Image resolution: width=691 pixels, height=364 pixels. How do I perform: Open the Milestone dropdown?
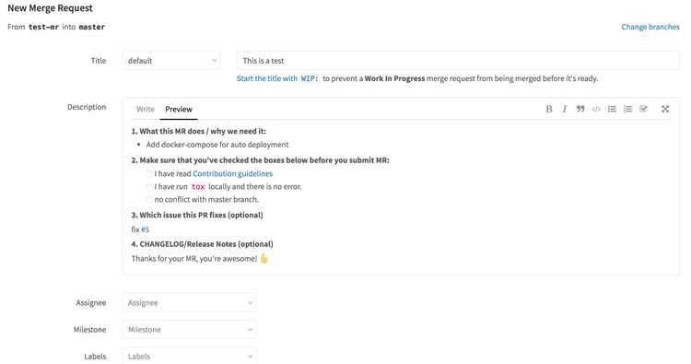(190, 330)
